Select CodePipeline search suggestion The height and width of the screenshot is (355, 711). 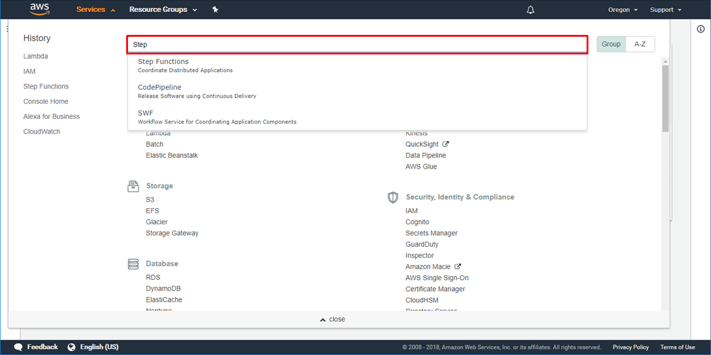click(357, 91)
